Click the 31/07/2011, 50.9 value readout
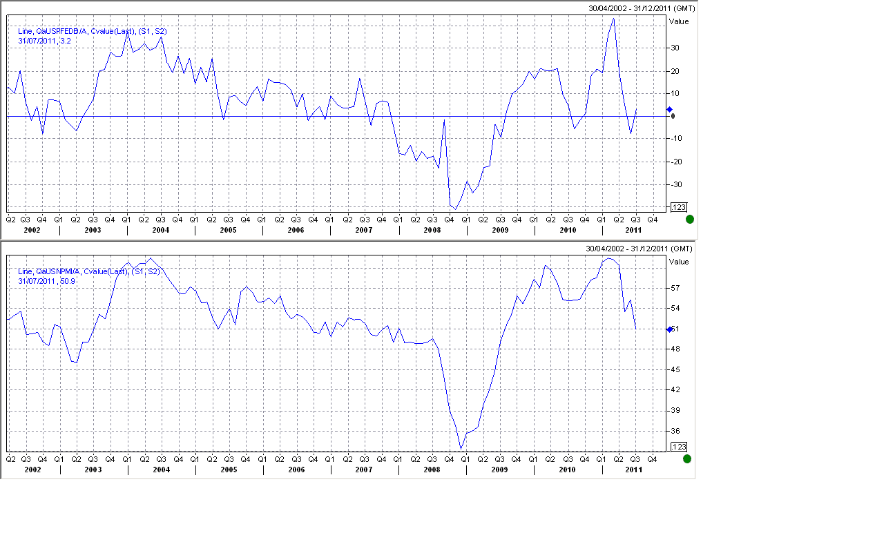875x551 pixels. pyautogui.click(x=46, y=281)
